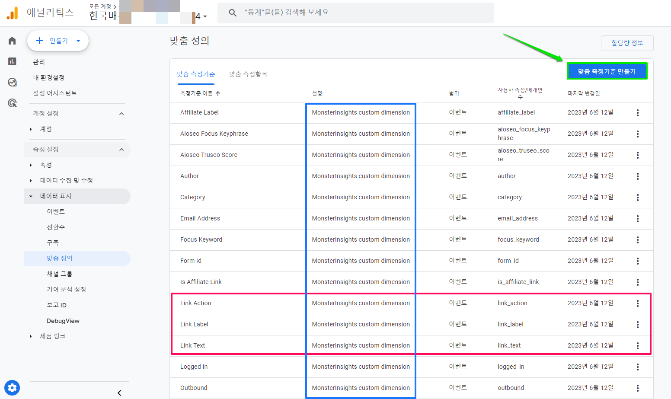671x399 pixels.
Task: Click into the search input field
Action: [355, 13]
